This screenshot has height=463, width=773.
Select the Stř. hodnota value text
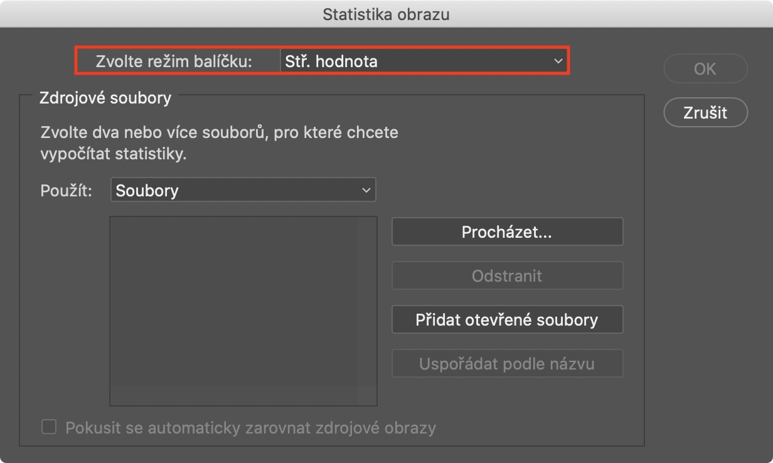point(331,61)
